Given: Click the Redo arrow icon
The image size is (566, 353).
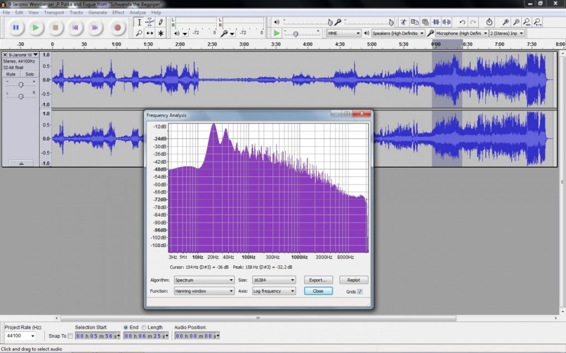Looking at the screenshot, I should (x=473, y=22).
